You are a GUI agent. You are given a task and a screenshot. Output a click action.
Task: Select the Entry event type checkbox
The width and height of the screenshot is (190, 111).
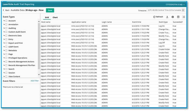point(6,39)
